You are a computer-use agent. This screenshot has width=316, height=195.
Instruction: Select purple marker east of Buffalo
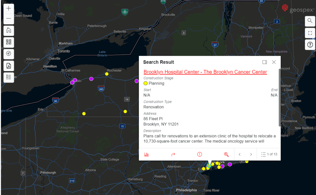point(91,79)
